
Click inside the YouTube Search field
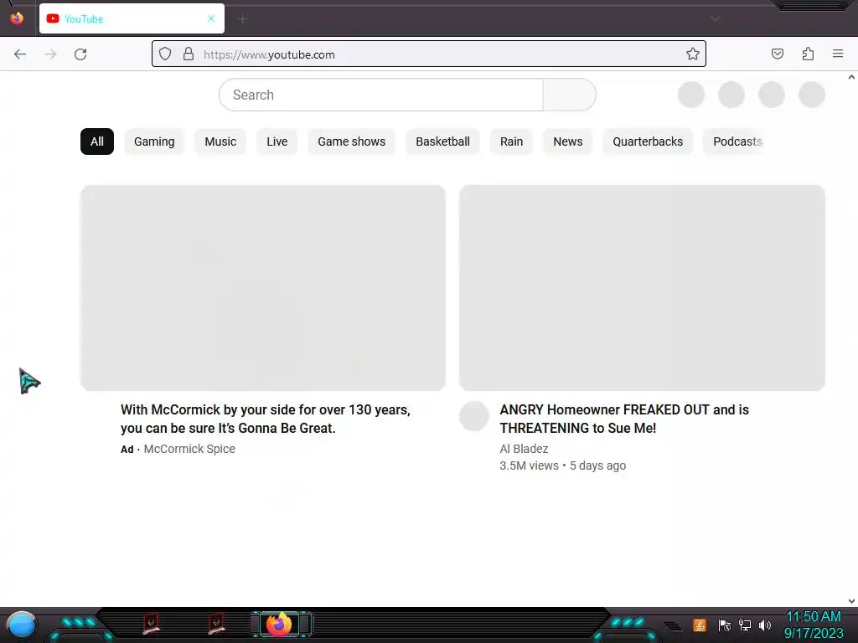pos(381,95)
